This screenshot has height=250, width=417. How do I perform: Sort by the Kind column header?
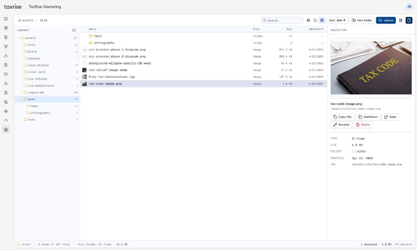click(256, 29)
